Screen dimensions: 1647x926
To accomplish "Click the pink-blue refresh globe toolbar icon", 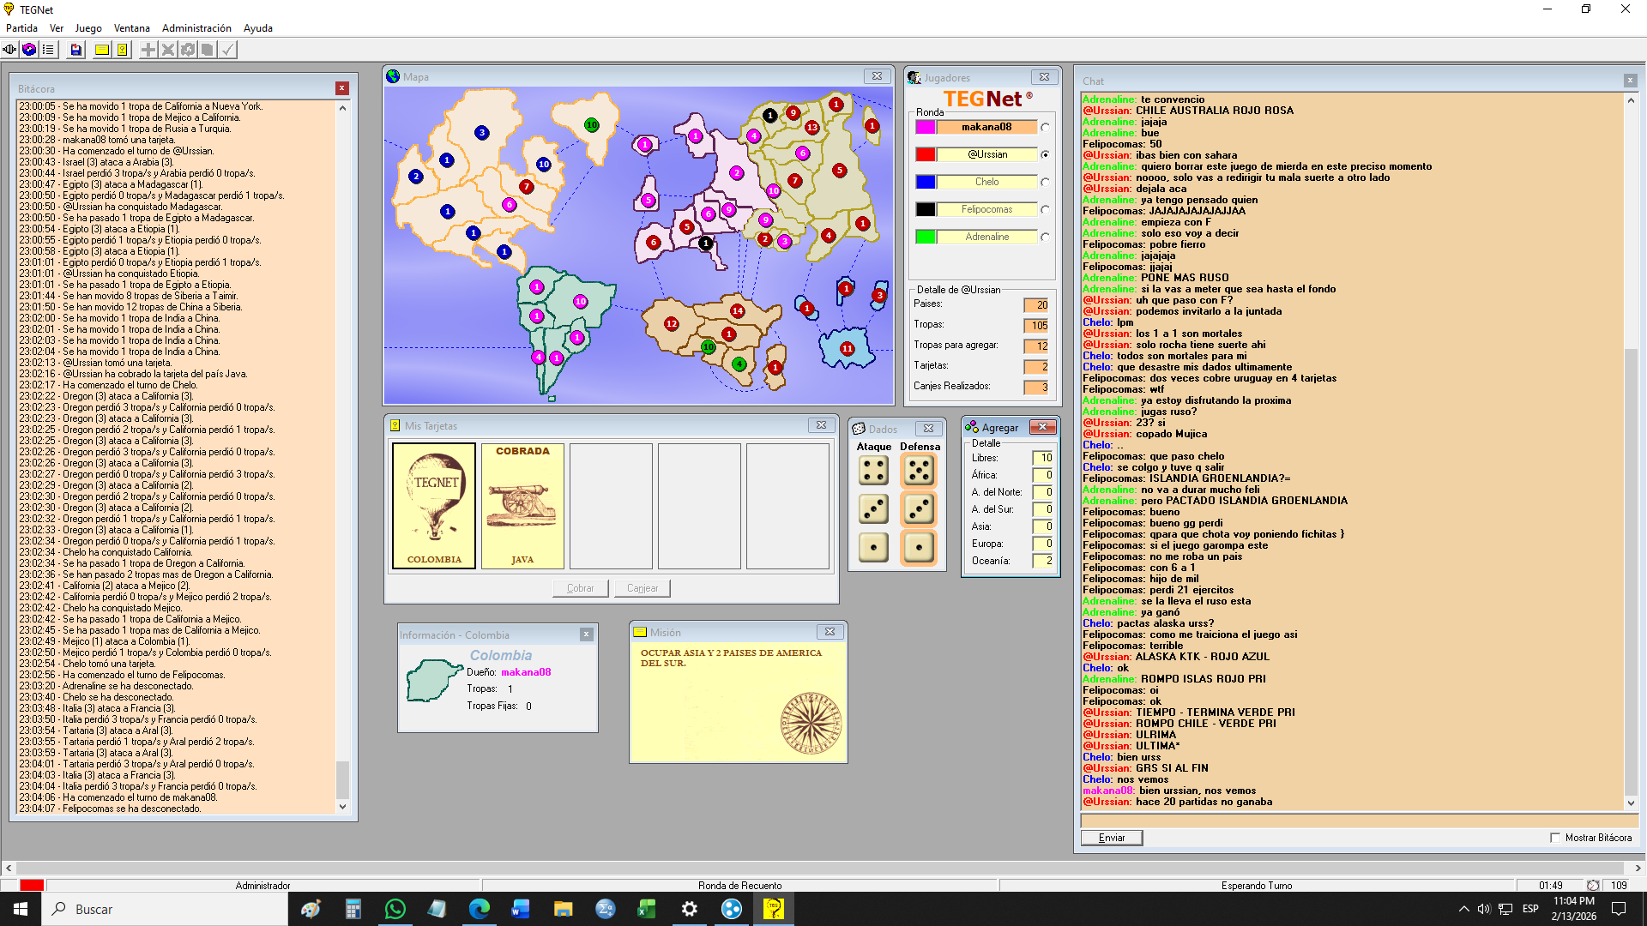I will (29, 50).
